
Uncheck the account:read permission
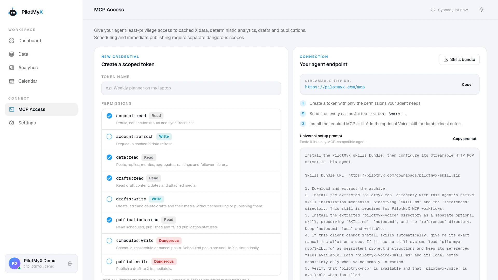[x=109, y=116]
